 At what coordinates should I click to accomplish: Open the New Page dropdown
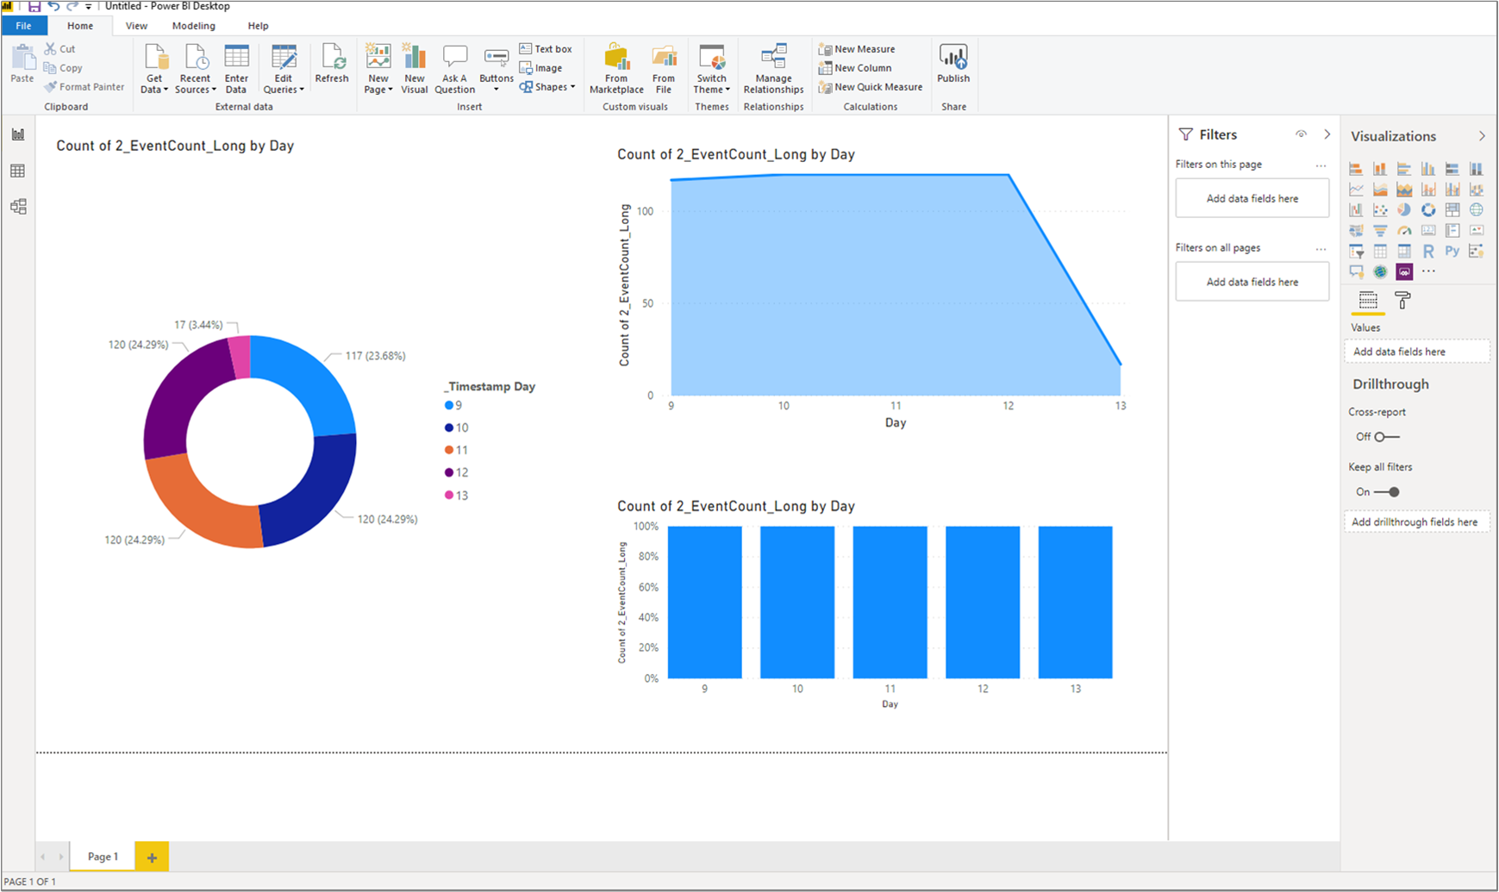[378, 69]
